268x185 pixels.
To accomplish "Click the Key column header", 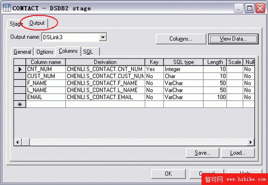I will (x=154, y=62).
